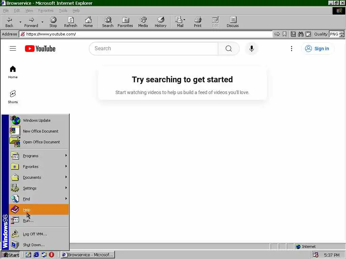Click the Mail toolbar icon

point(179,22)
